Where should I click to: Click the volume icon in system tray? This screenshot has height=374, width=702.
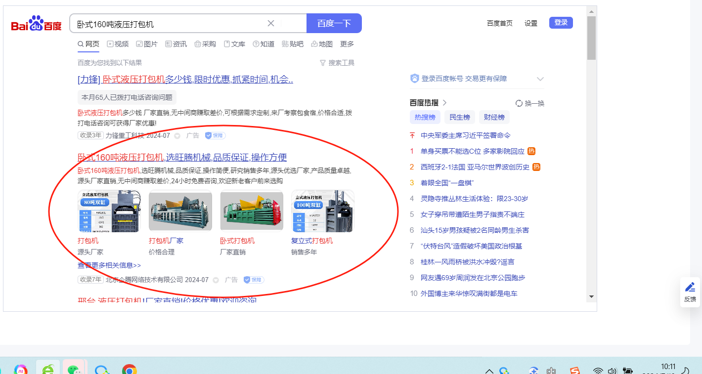[x=613, y=371]
